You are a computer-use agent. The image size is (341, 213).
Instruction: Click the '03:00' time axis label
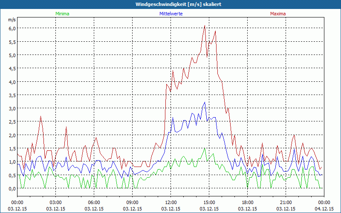(56, 203)
